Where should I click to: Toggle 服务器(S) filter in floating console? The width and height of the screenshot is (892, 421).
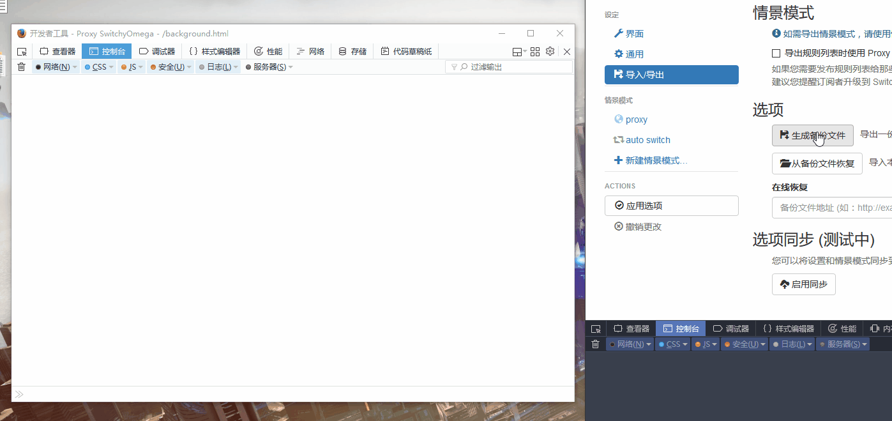(266, 67)
